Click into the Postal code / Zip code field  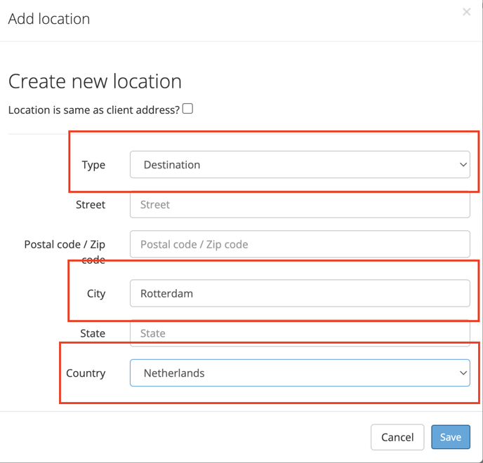point(300,244)
